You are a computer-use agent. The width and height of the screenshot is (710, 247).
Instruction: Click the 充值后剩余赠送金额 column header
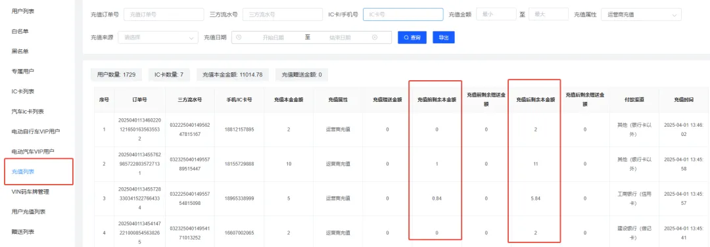(x=585, y=100)
